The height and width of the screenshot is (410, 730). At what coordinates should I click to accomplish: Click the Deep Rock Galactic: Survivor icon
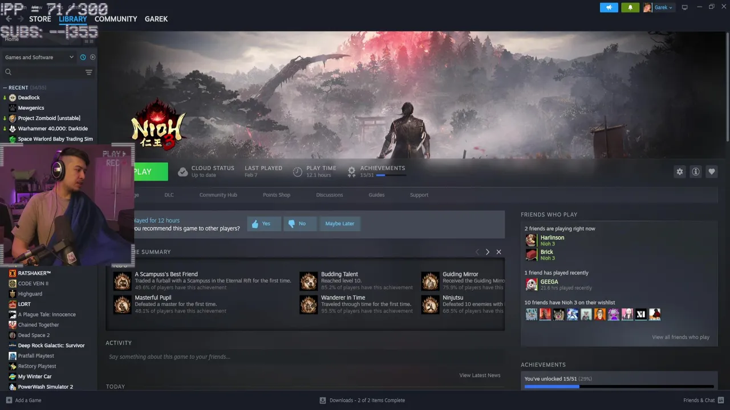[x=13, y=345]
